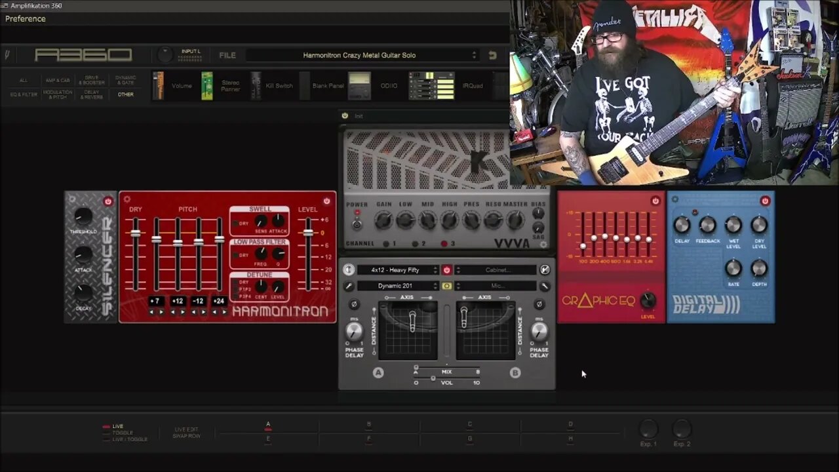Open the Preference menu
839x472 pixels.
[26, 18]
